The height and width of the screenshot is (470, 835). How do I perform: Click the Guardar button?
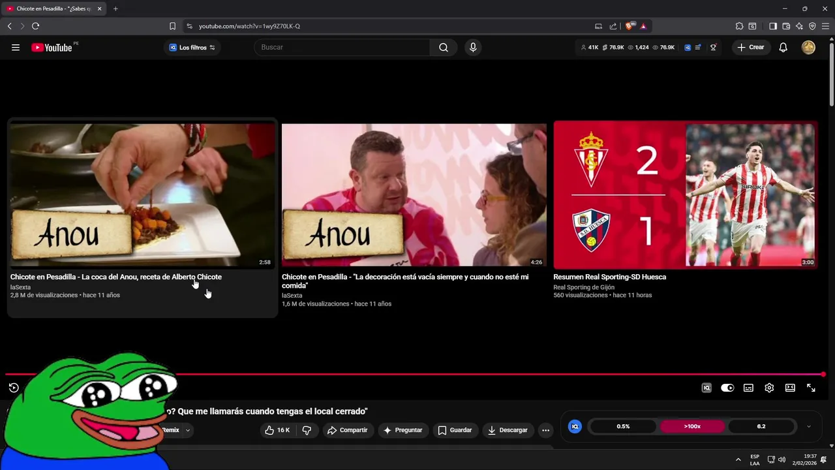pyautogui.click(x=455, y=430)
